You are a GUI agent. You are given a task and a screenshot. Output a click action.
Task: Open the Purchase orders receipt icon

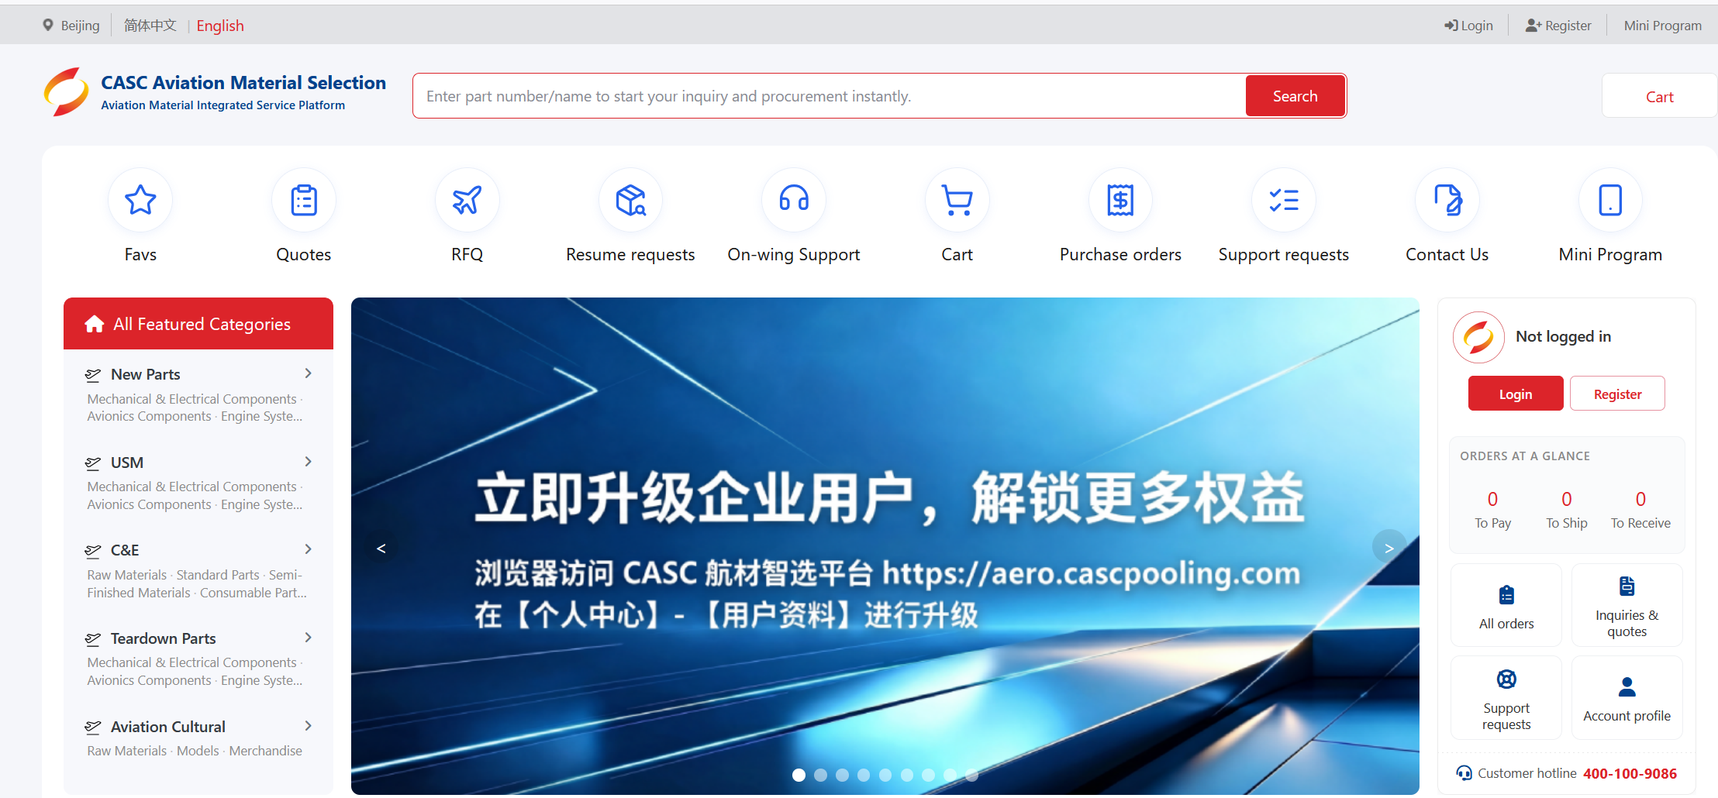pos(1120,200)
